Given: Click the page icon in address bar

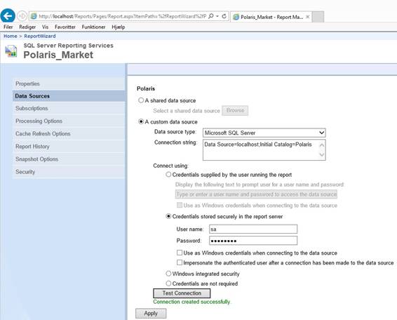Looking at the screenshot, I should click(x=34, y=16).
